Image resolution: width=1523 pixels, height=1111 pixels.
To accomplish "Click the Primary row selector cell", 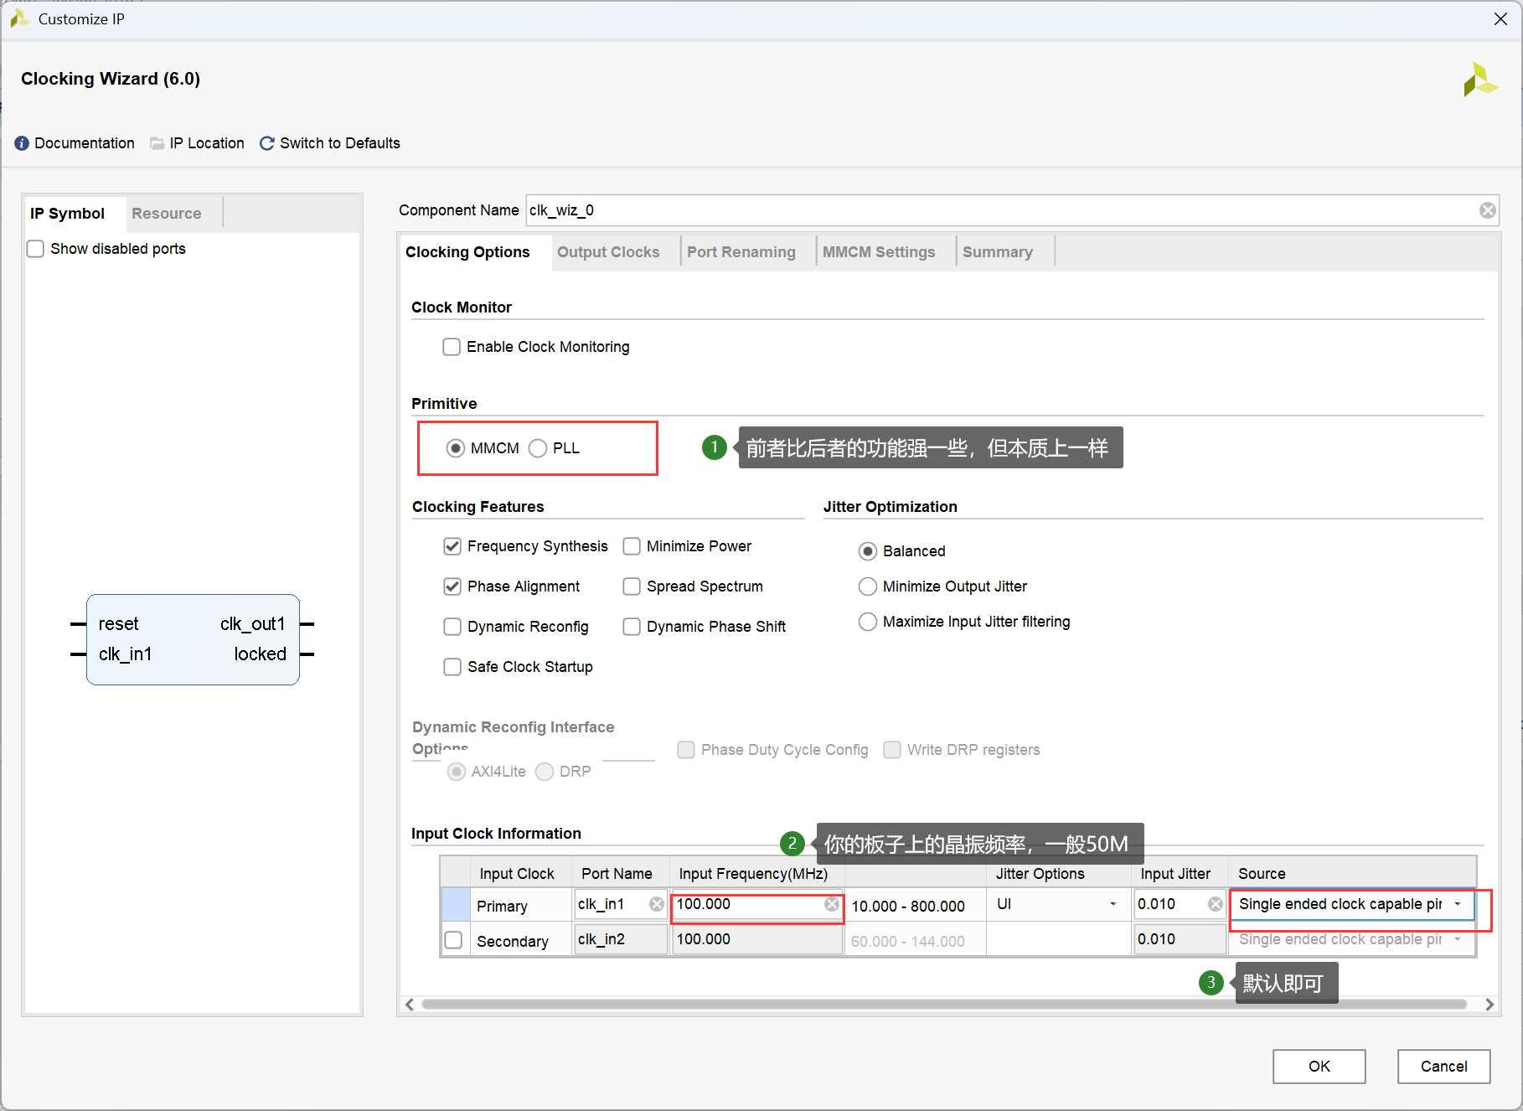I will 456,905.
